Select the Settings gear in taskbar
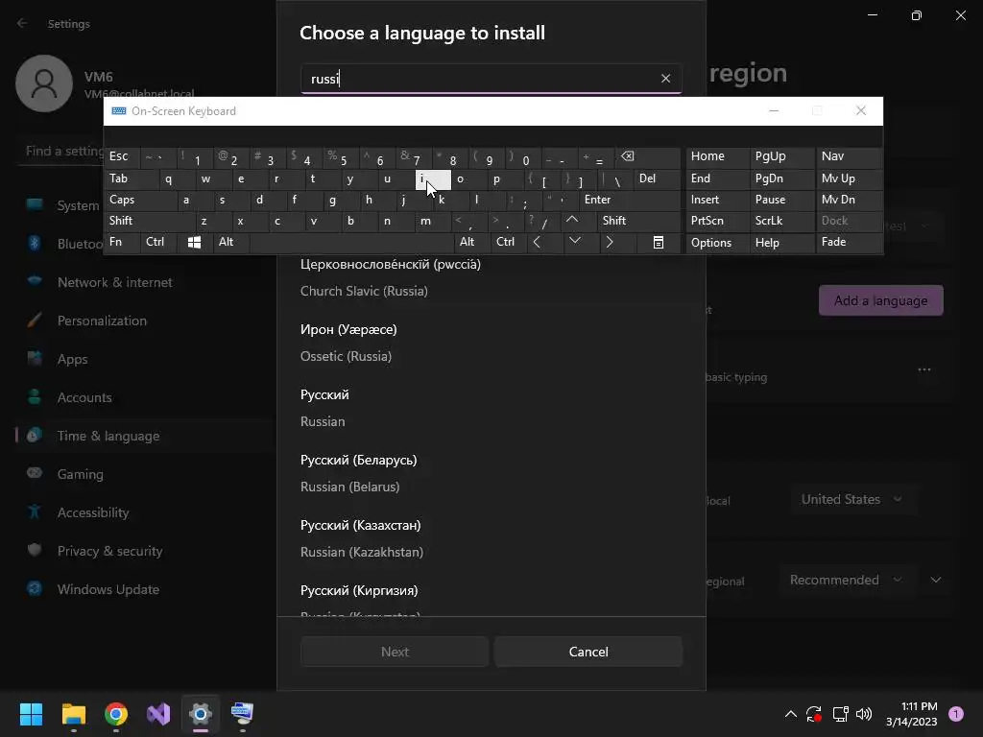The width and height of the screenshot is (983, 737). point(201,714)
